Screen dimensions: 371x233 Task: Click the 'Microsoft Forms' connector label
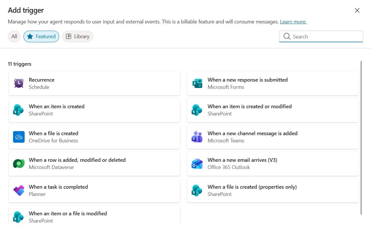(226, 87)
